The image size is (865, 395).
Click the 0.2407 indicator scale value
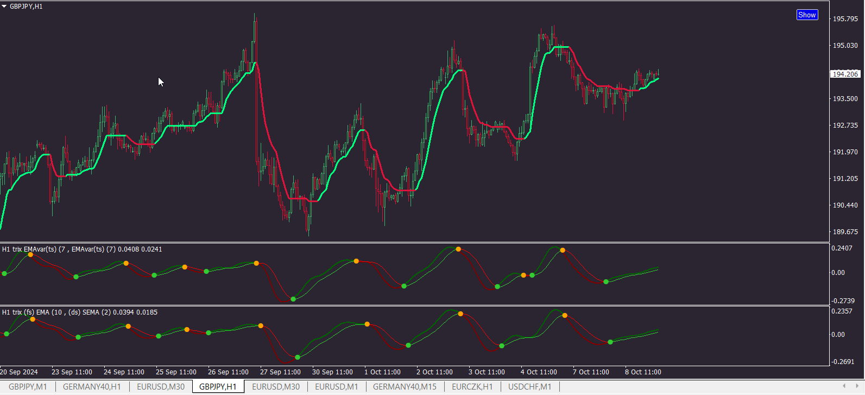(842, 248)
